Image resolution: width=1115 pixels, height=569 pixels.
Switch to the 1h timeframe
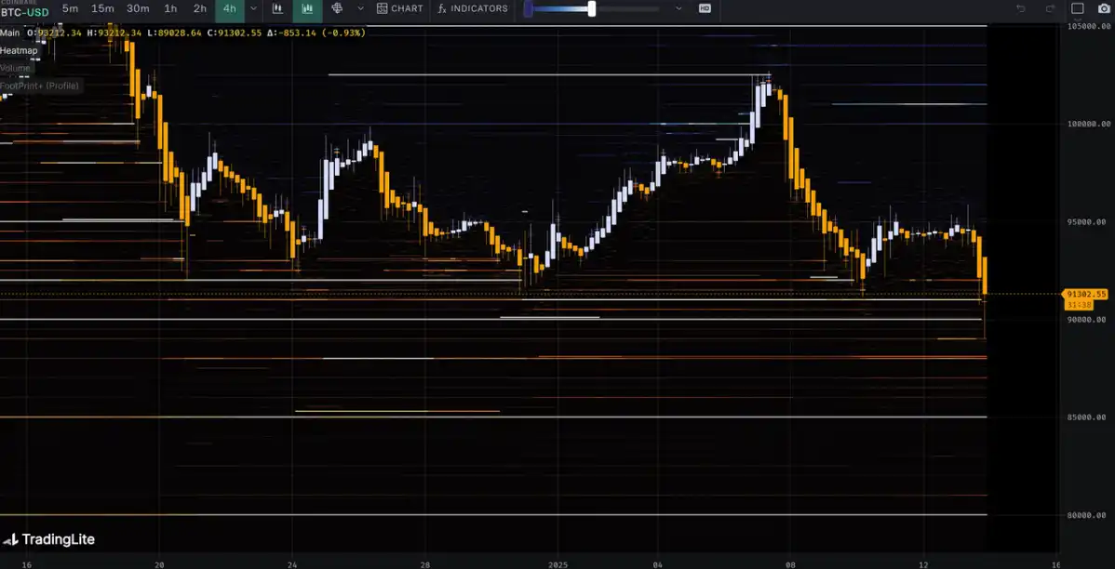(170, 8)
